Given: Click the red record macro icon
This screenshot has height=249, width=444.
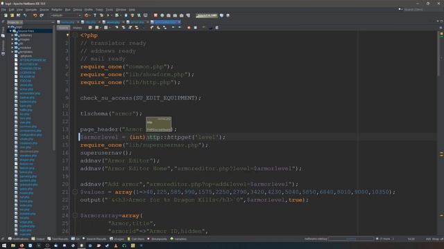Looking at the screenshot, I should (189, 28).
